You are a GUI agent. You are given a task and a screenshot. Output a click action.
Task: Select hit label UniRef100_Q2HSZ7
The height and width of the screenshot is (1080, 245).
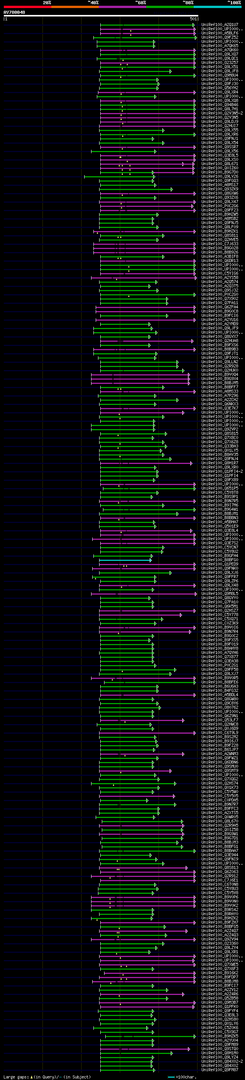219,611
